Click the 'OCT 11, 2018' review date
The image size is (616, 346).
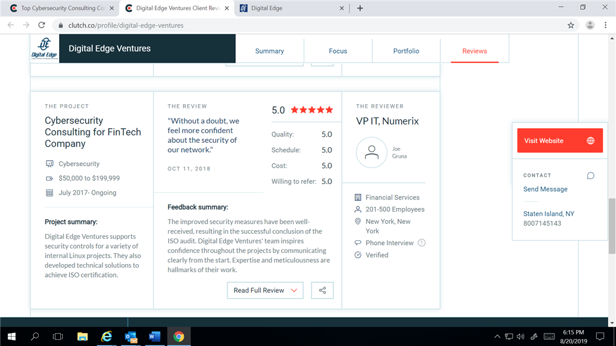189,169
